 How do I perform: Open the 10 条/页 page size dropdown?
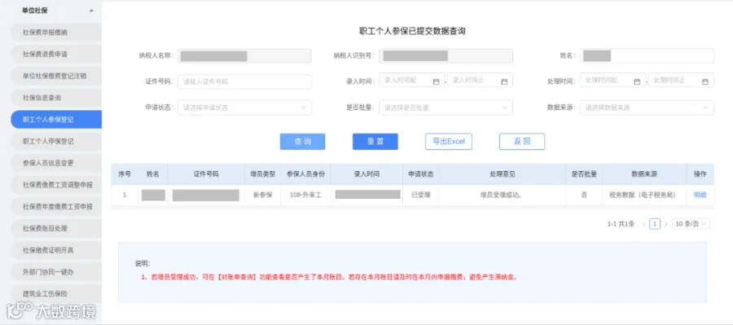point(691,224)
